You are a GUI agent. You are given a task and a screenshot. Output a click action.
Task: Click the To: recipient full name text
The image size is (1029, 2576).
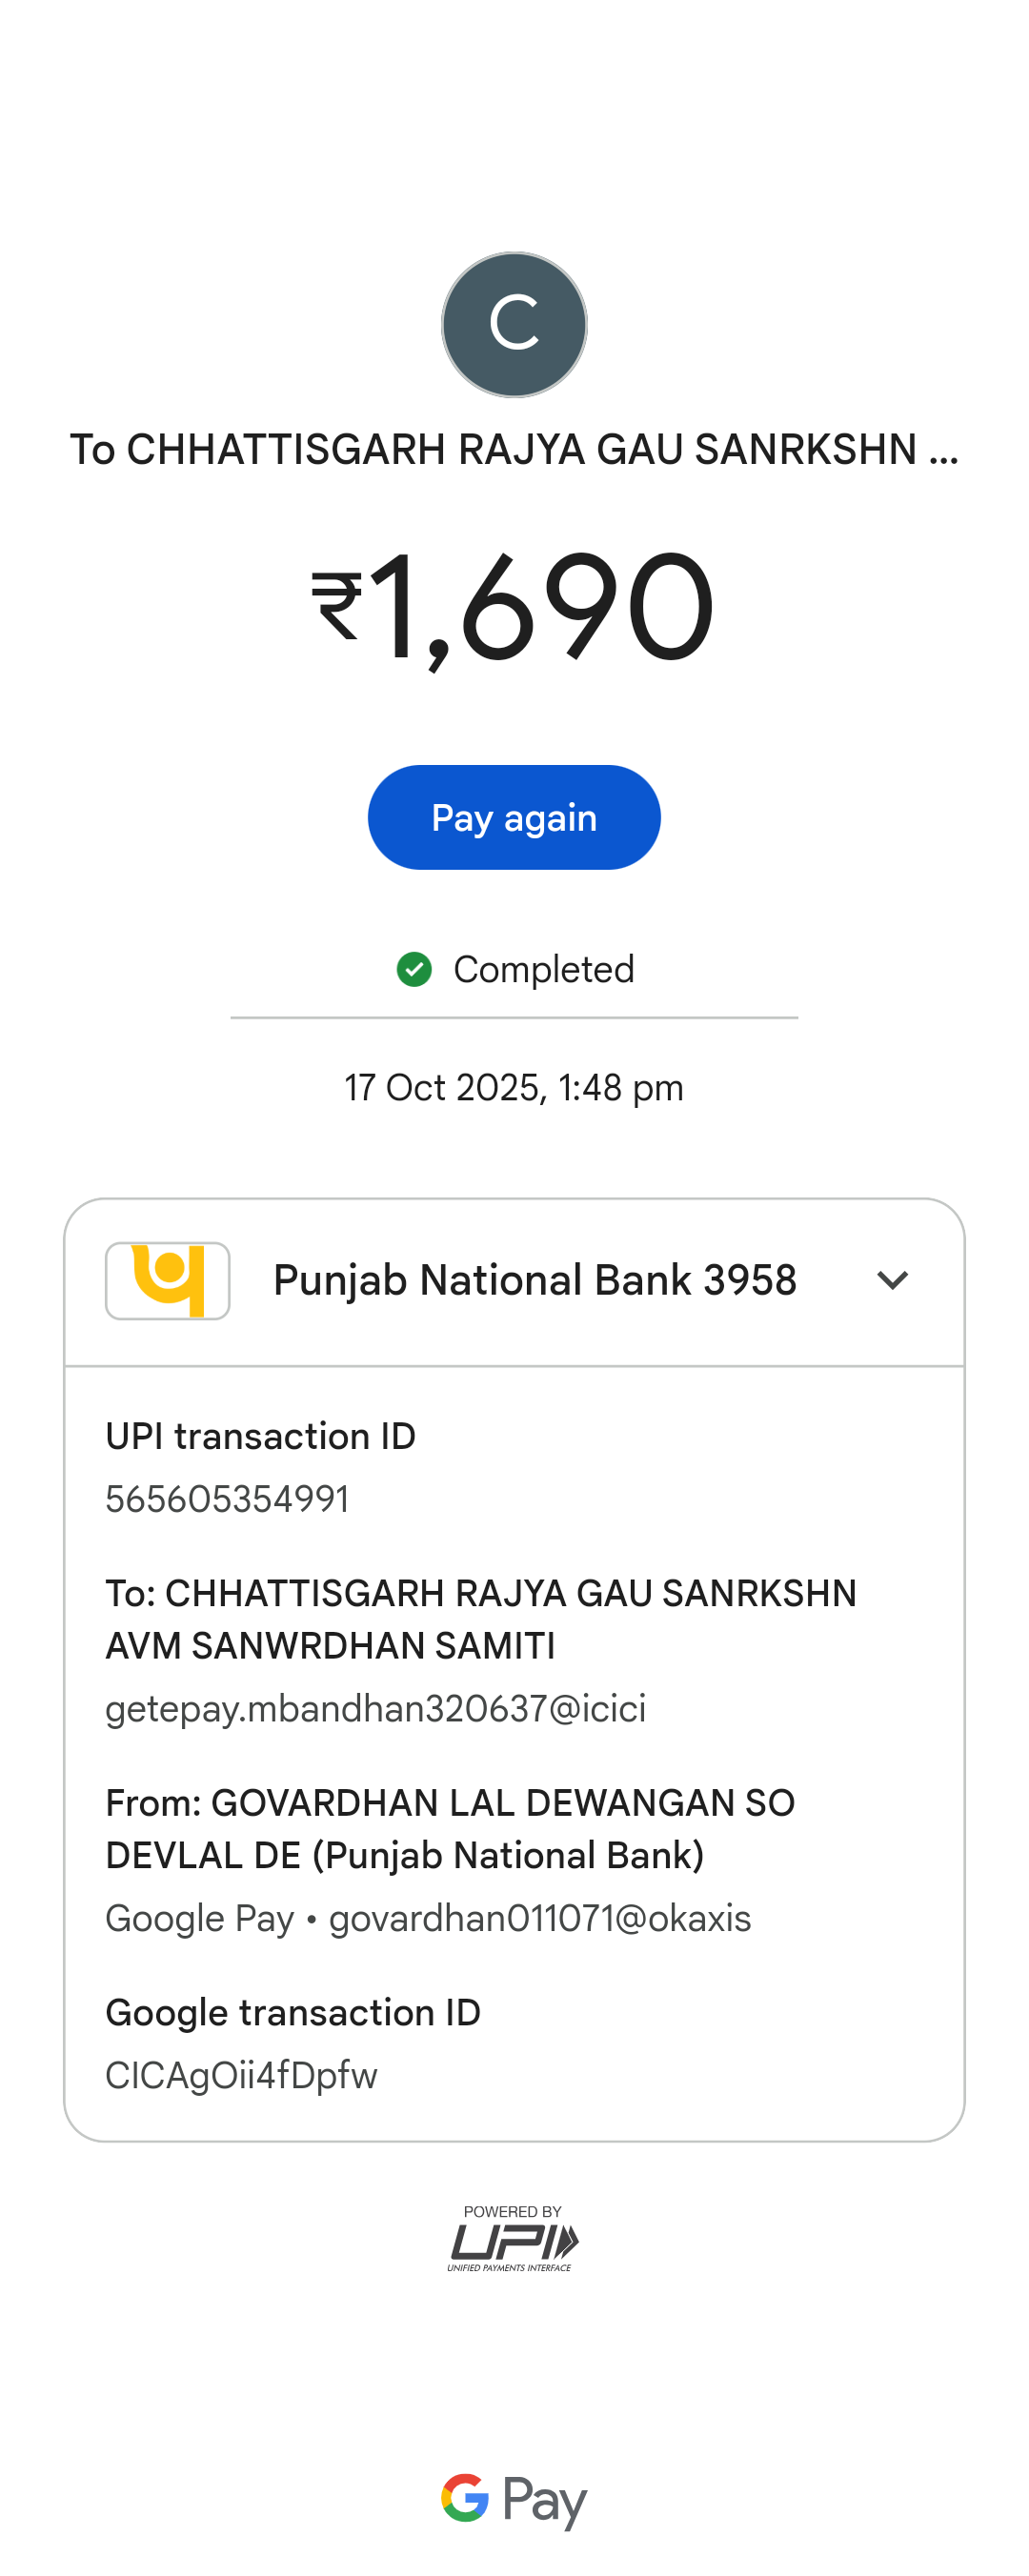point(480,1619)
